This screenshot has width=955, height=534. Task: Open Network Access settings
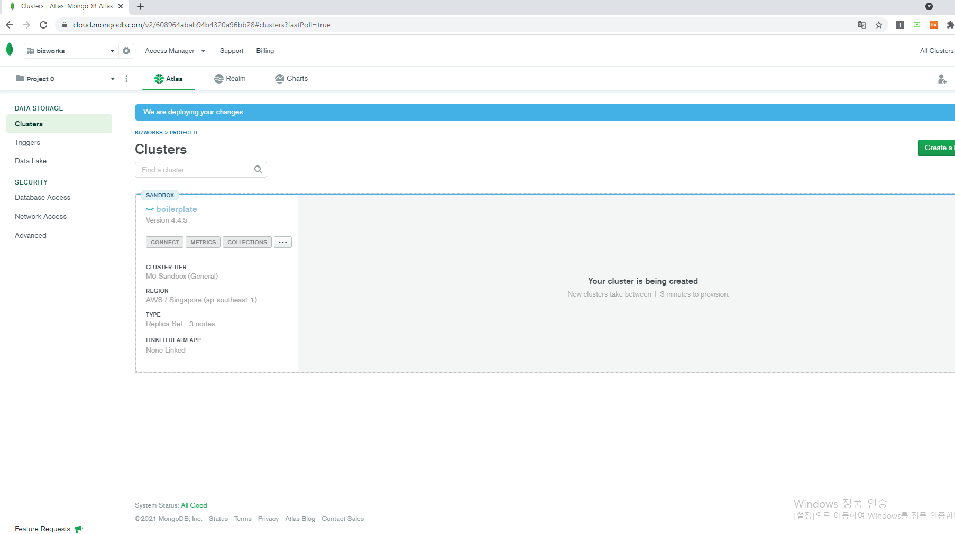(41, 217)
